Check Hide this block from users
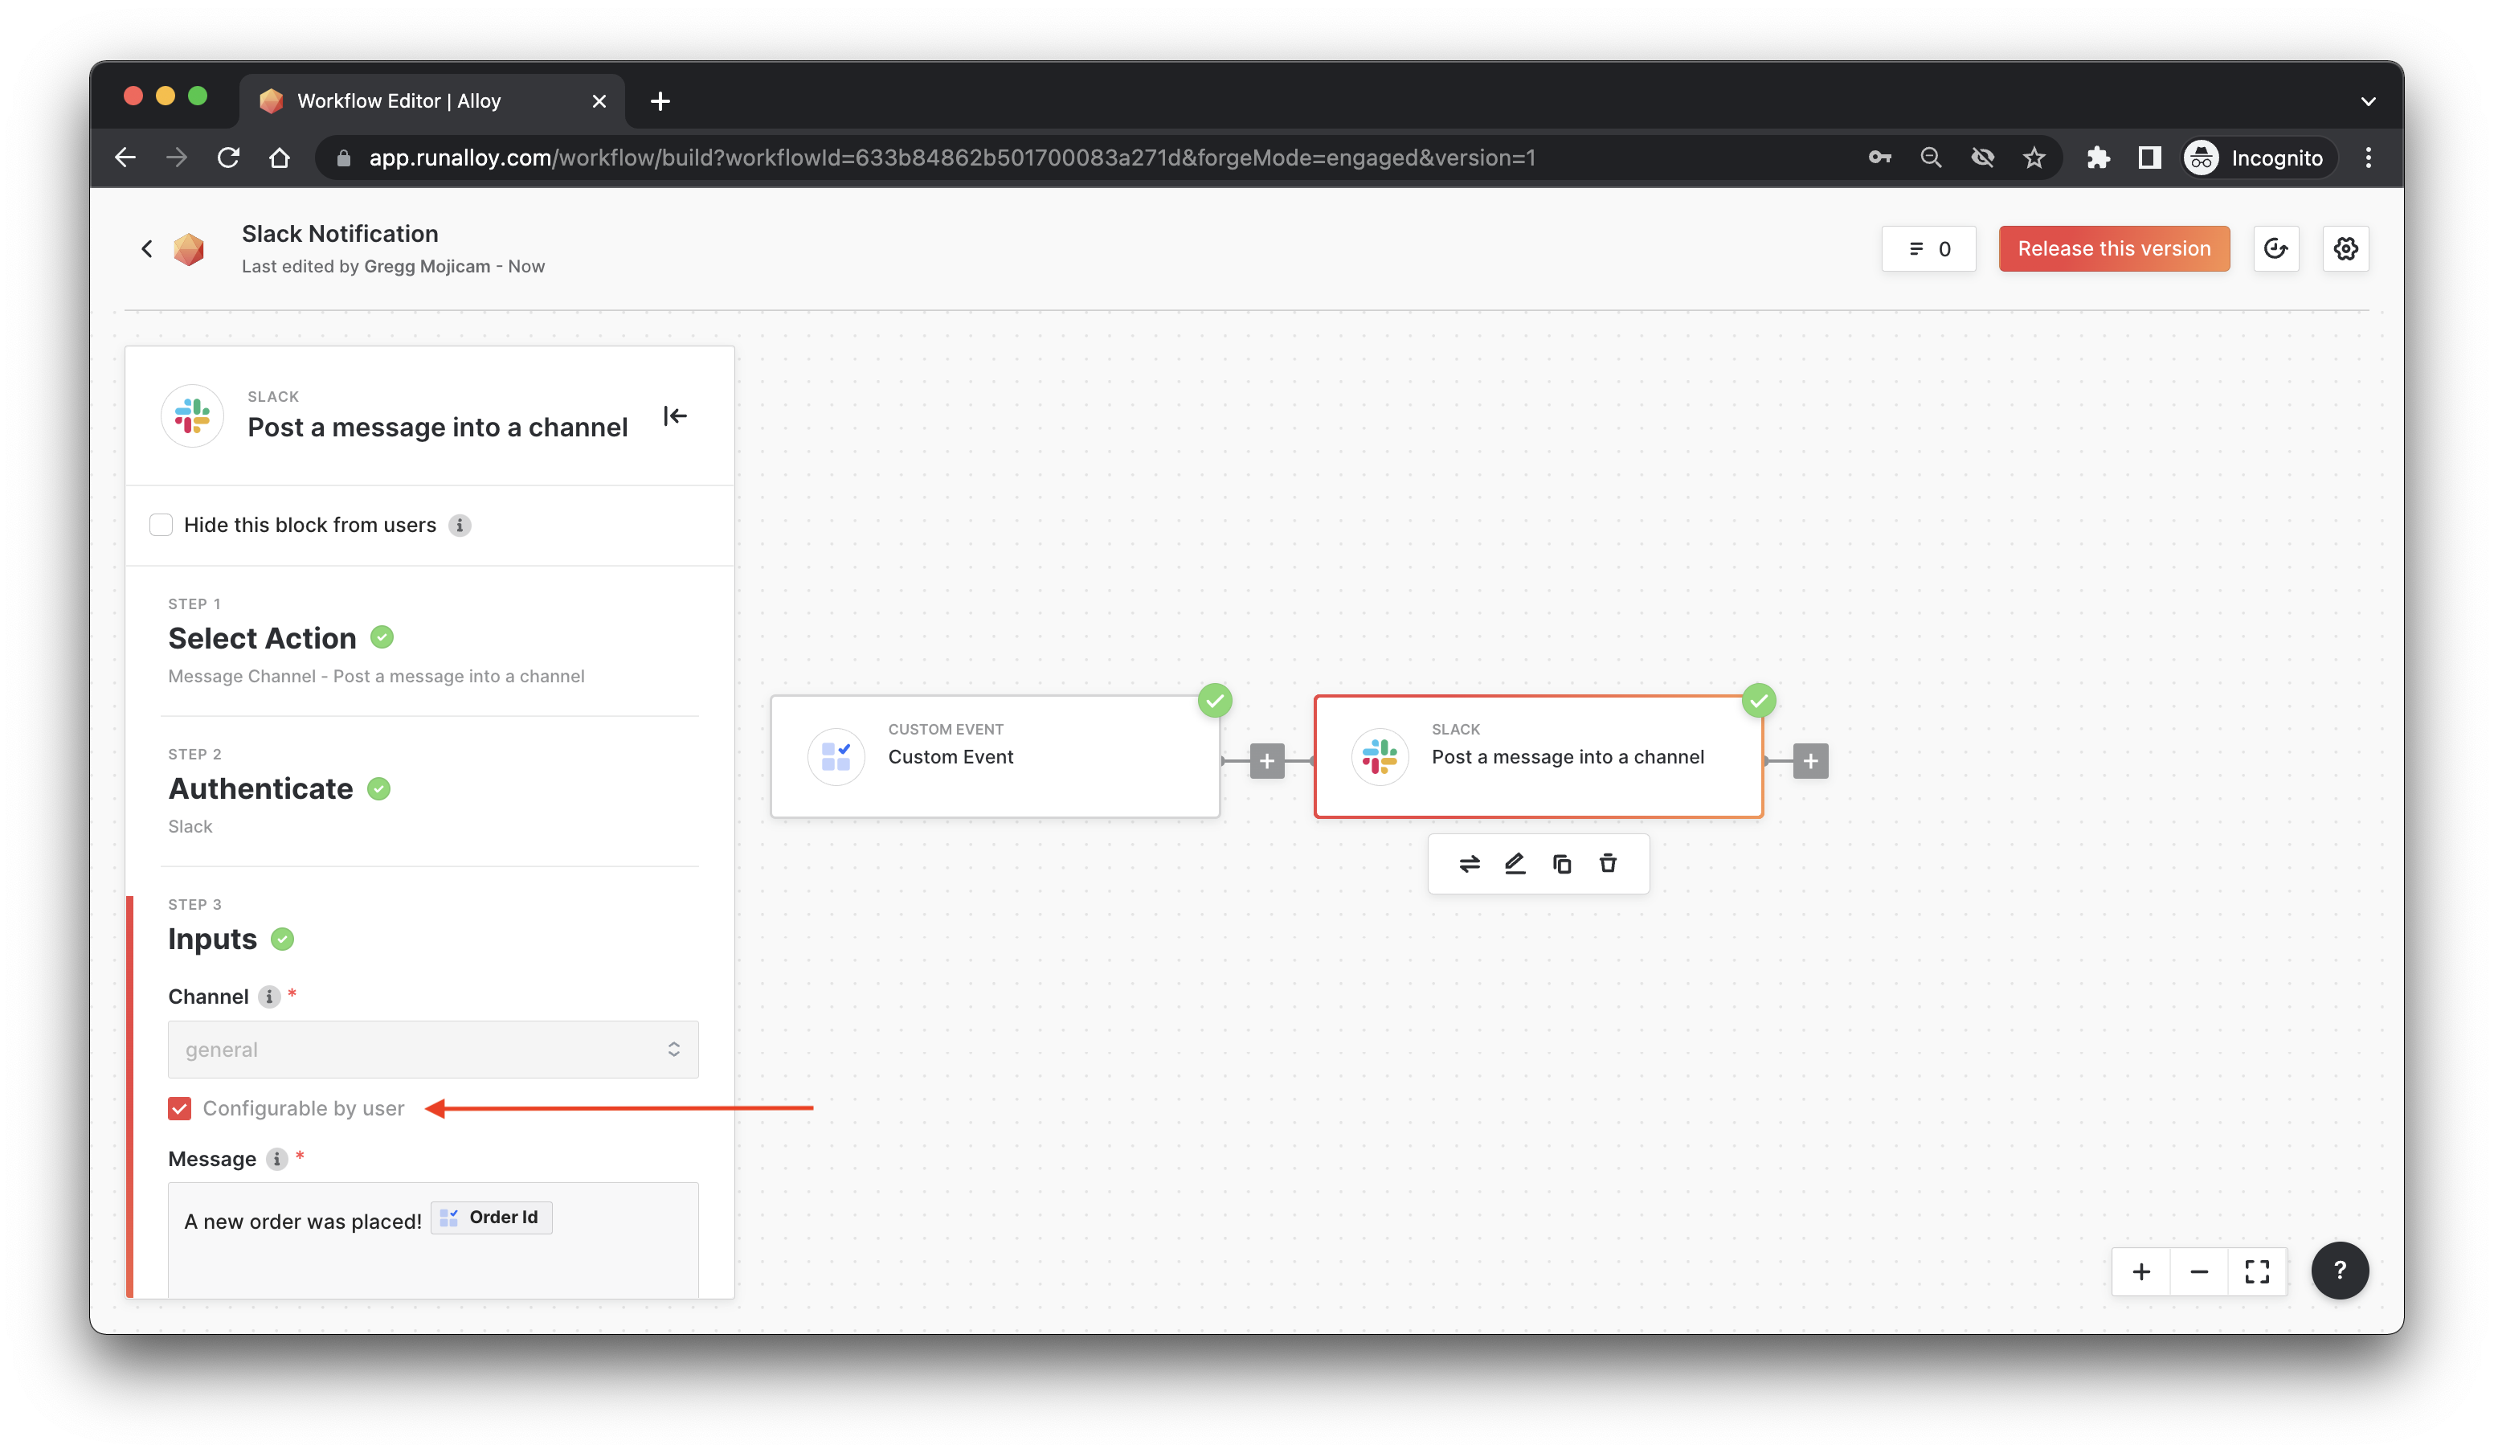2494x1453 pixels. click(161, 525)
